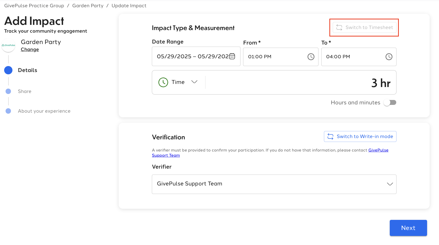The image size is (439, 245).
Task: Click the green Time clock icon
Action: [163, 82]
